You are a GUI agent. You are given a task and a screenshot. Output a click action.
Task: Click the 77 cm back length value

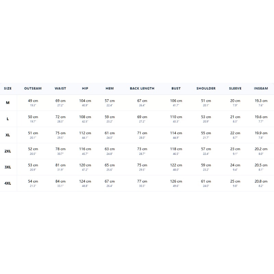[x=142, y=182]
